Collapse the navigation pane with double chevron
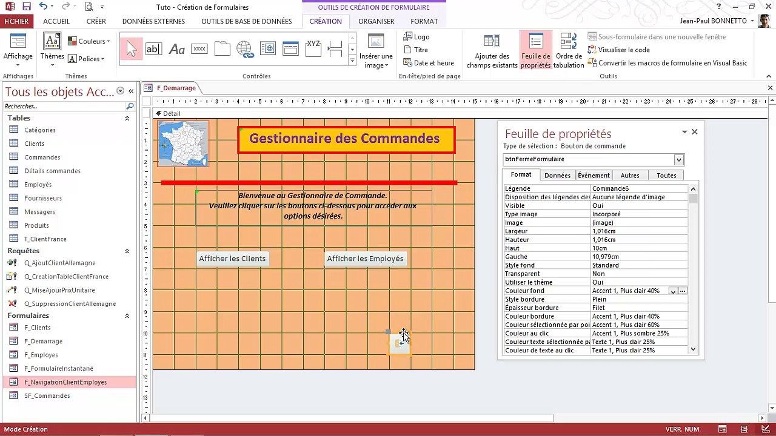Image resolution: width=776 pixels, height=436 pixels. (x=131, y=91)
